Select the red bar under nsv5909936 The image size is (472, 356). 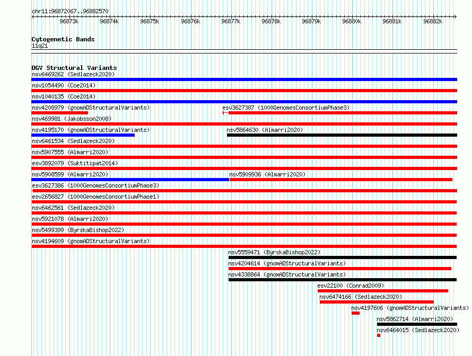coord(341,180)
